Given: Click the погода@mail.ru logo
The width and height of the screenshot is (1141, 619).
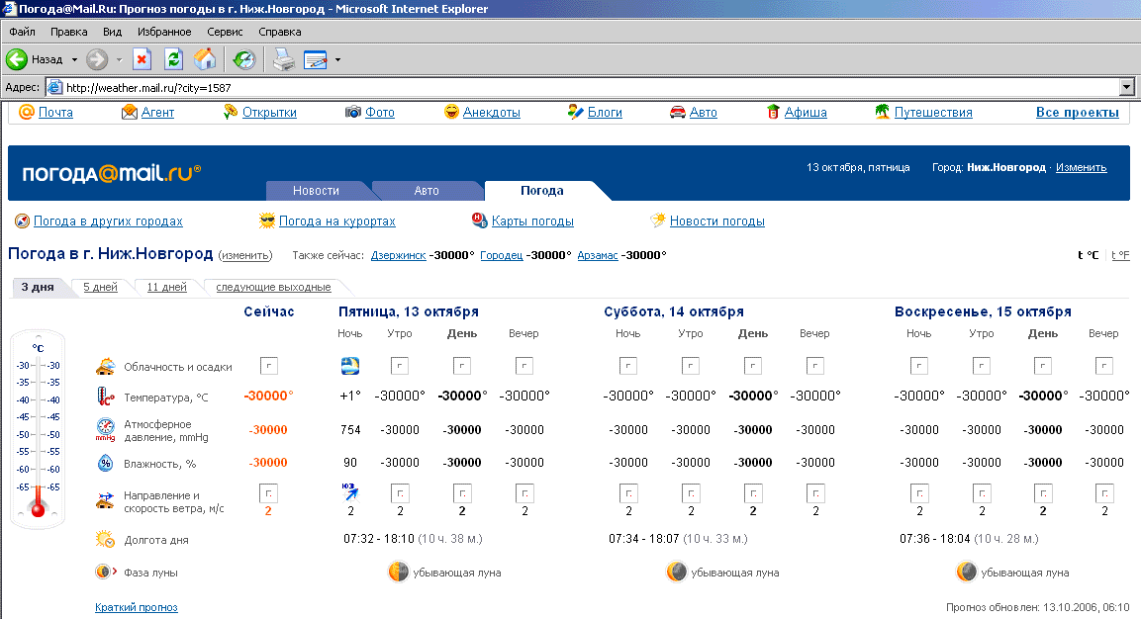Looking at the screenshot, I should [112, 173].
